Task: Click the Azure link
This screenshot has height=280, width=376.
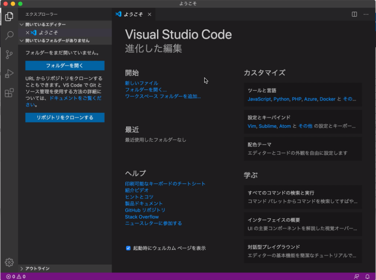Action: click(x=310, y=99)
